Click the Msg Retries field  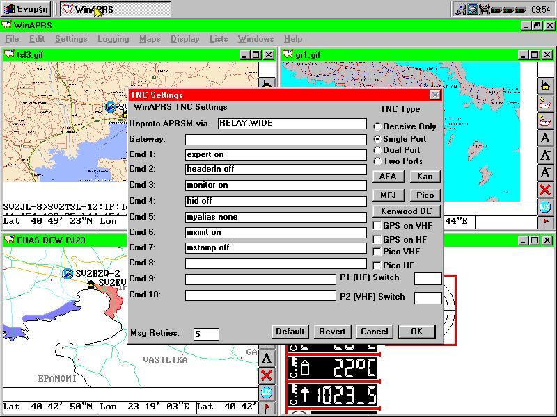click(x=206, y=334)
